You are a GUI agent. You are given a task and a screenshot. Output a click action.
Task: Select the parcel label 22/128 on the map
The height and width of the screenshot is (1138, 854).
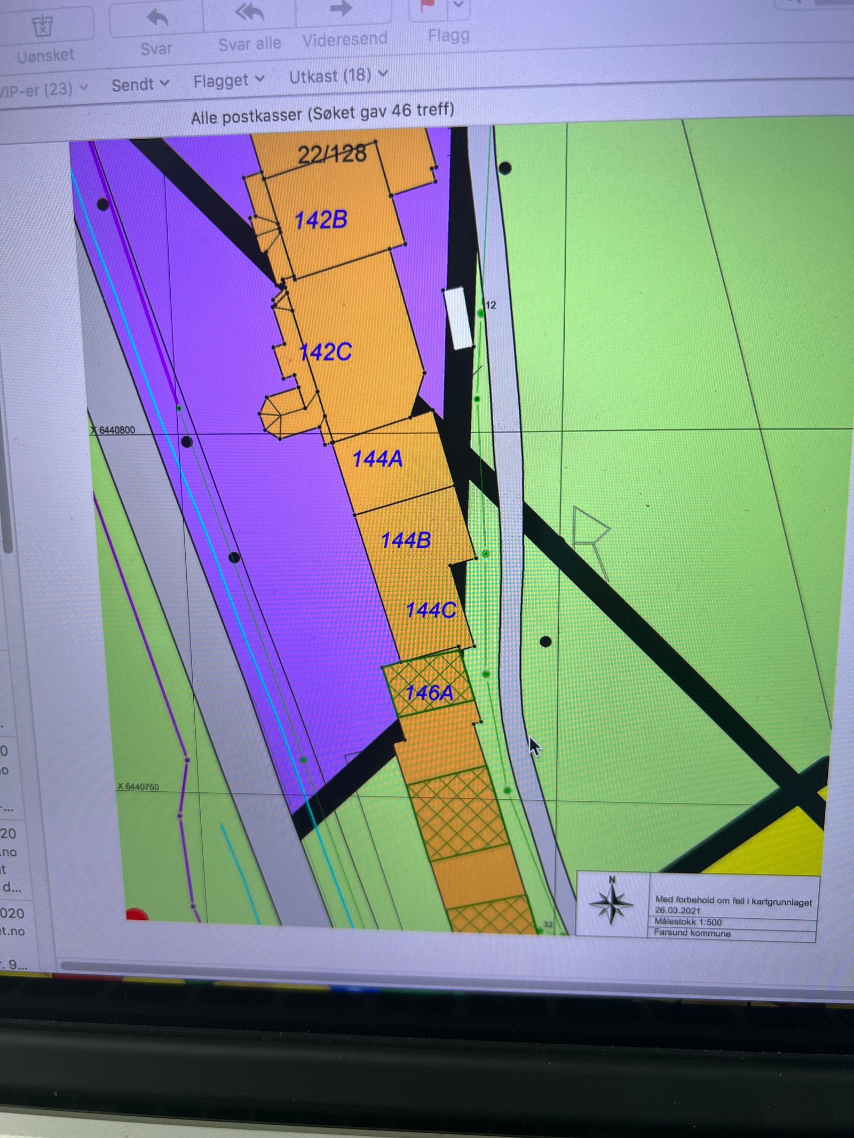click(332, 154)
